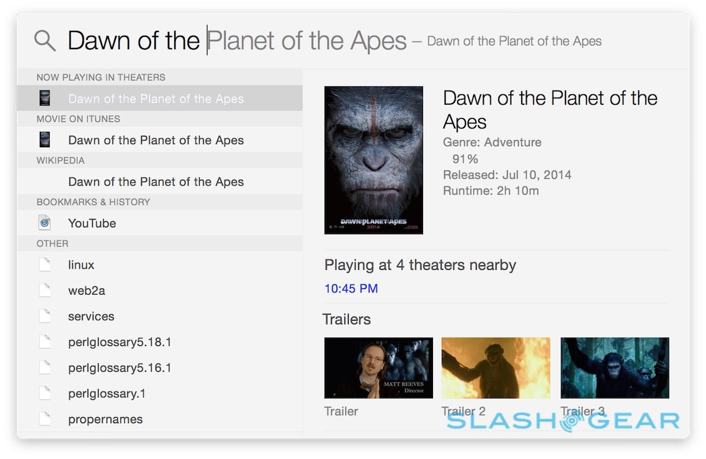
Task: Play the Matt Reeves director trailer thumbnail
Action: coord(378,368)
